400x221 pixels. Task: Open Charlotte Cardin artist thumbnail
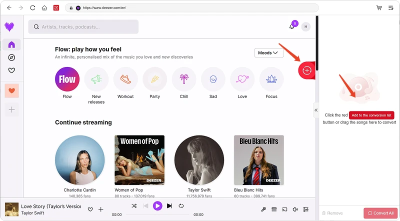click(80, 160)
